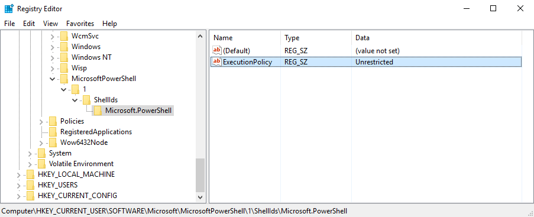The height and width of the screenshot is (217, 534).
Task: Collapse the MicrosoftPowerShell key
Action: coord(53,79)
